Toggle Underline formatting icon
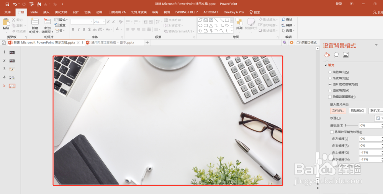The height and width of the screenshot is (194, 383). [x=84, y=29]
